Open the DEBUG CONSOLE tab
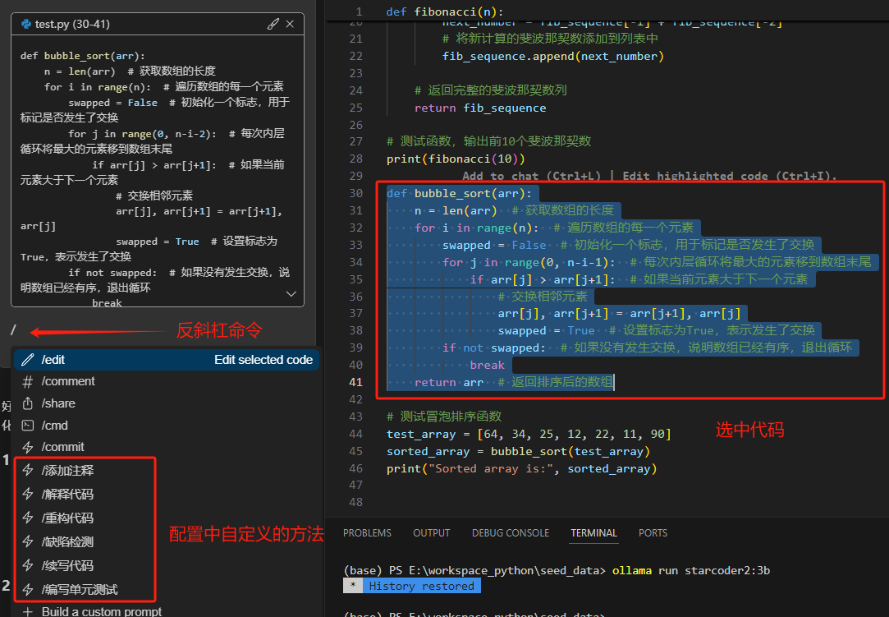 tap(511, 533)
